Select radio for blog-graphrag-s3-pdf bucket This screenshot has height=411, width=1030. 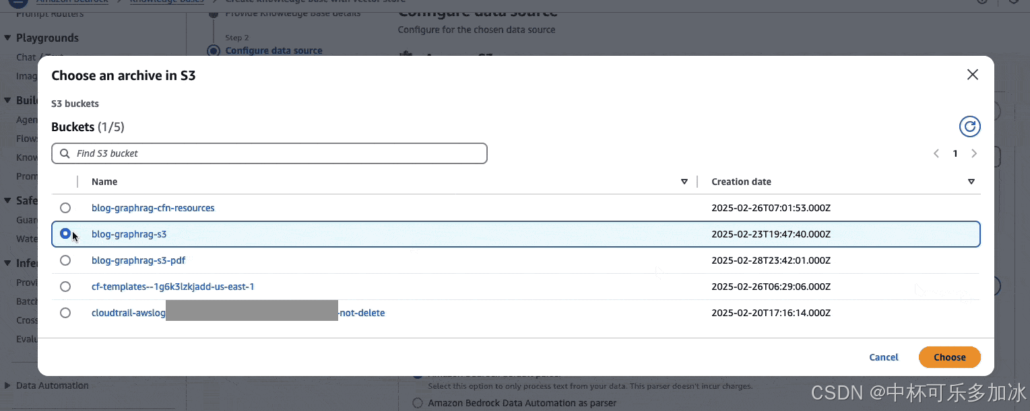(x=65, y=260)
